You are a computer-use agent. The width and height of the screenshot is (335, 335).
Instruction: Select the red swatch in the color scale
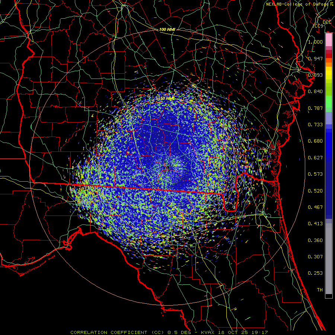pos(329,55)
